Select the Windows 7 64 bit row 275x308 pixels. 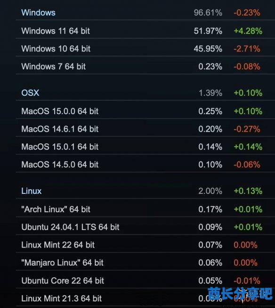(146, 67)
